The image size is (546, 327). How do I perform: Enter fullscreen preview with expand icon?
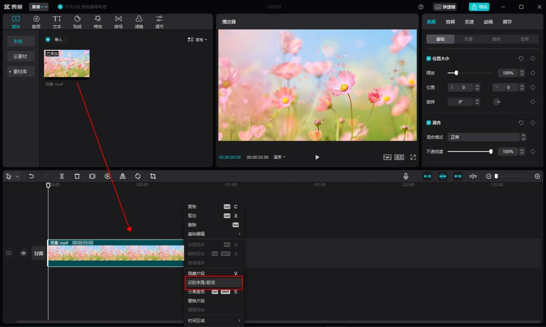pyautogui.click(x=413, y=157)
